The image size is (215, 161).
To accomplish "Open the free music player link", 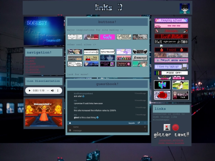I will [x=171, y=143].
